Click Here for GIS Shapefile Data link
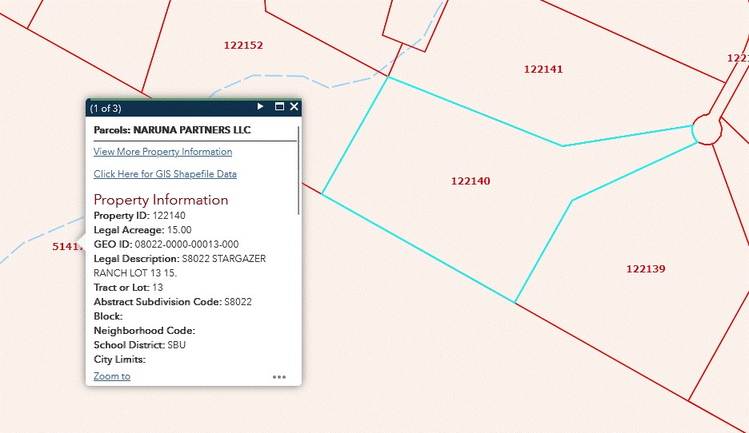Viewport: 749px width, 433px height. click(165, 174)
